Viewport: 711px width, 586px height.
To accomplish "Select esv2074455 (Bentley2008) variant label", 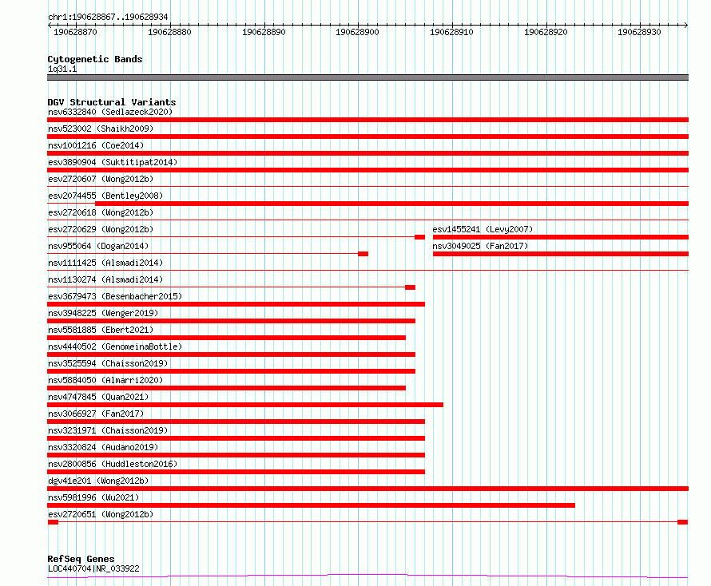I will [x=105, y=196].
